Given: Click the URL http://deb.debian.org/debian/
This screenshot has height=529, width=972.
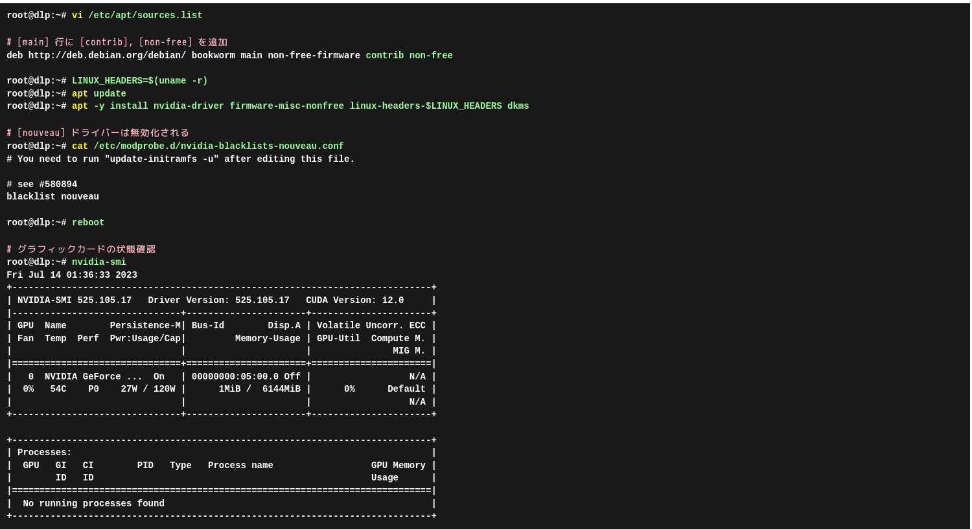Looking at the screenshot, I should point(107,56).
